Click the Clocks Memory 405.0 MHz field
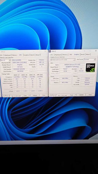The image size is (98, 174). 65,83
